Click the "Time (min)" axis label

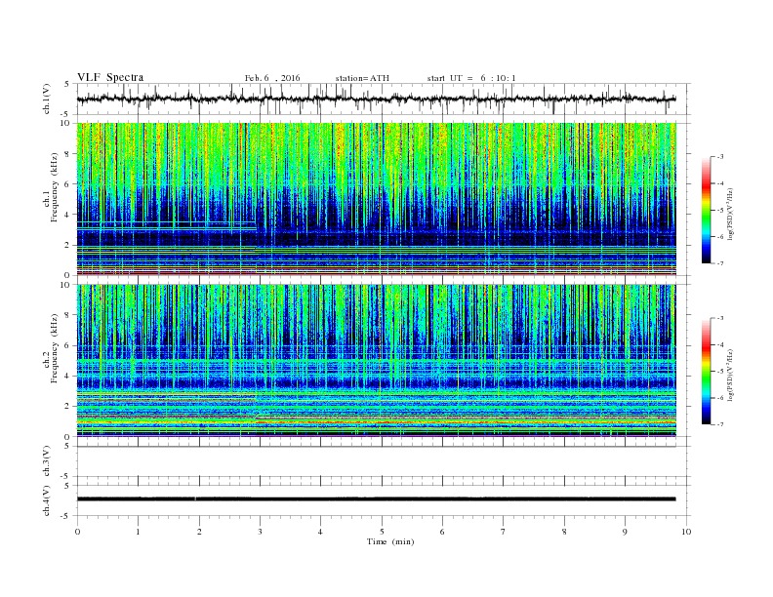[x=390, y=541]
